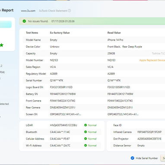Screen dimensions: 165x165
Task: Select the truncated Screen SN ex-factory value
Action: (x=66, y=114)
